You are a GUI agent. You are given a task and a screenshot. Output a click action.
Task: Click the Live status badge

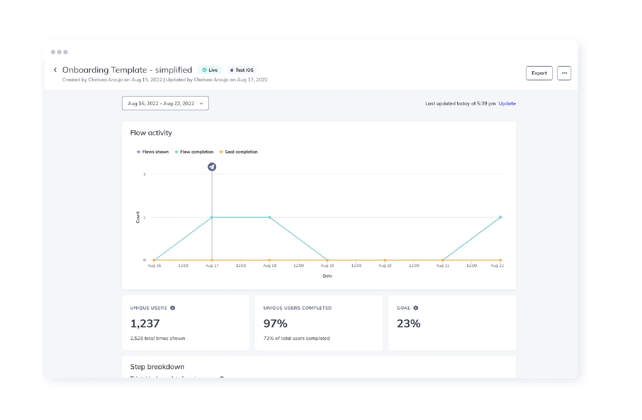coord(210,70)
